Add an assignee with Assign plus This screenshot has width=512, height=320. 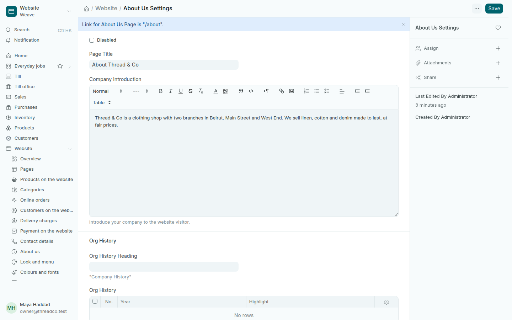pos(498,48)
